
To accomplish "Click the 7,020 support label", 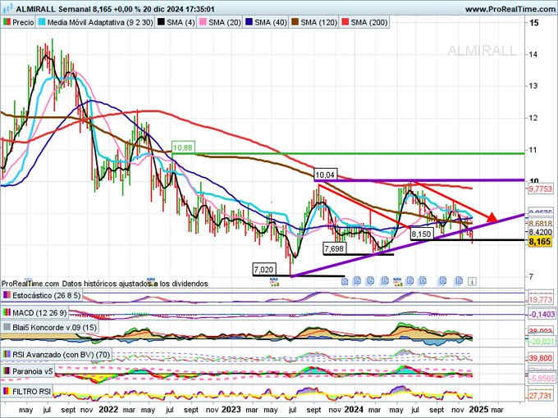I will pos(263,270).
